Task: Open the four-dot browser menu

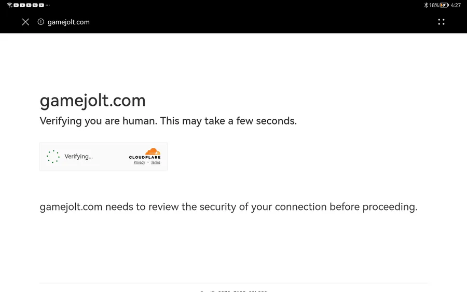Action: tap(441, 22)
